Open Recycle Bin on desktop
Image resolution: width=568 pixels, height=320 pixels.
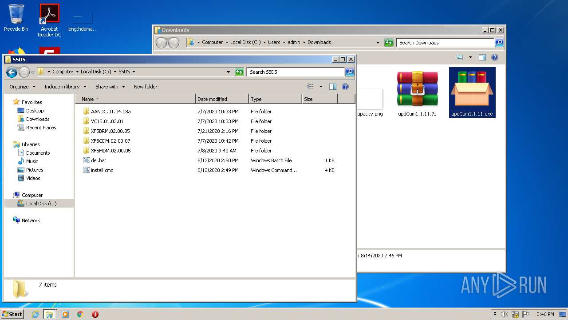pyautogui.click(x=16, y=18)
